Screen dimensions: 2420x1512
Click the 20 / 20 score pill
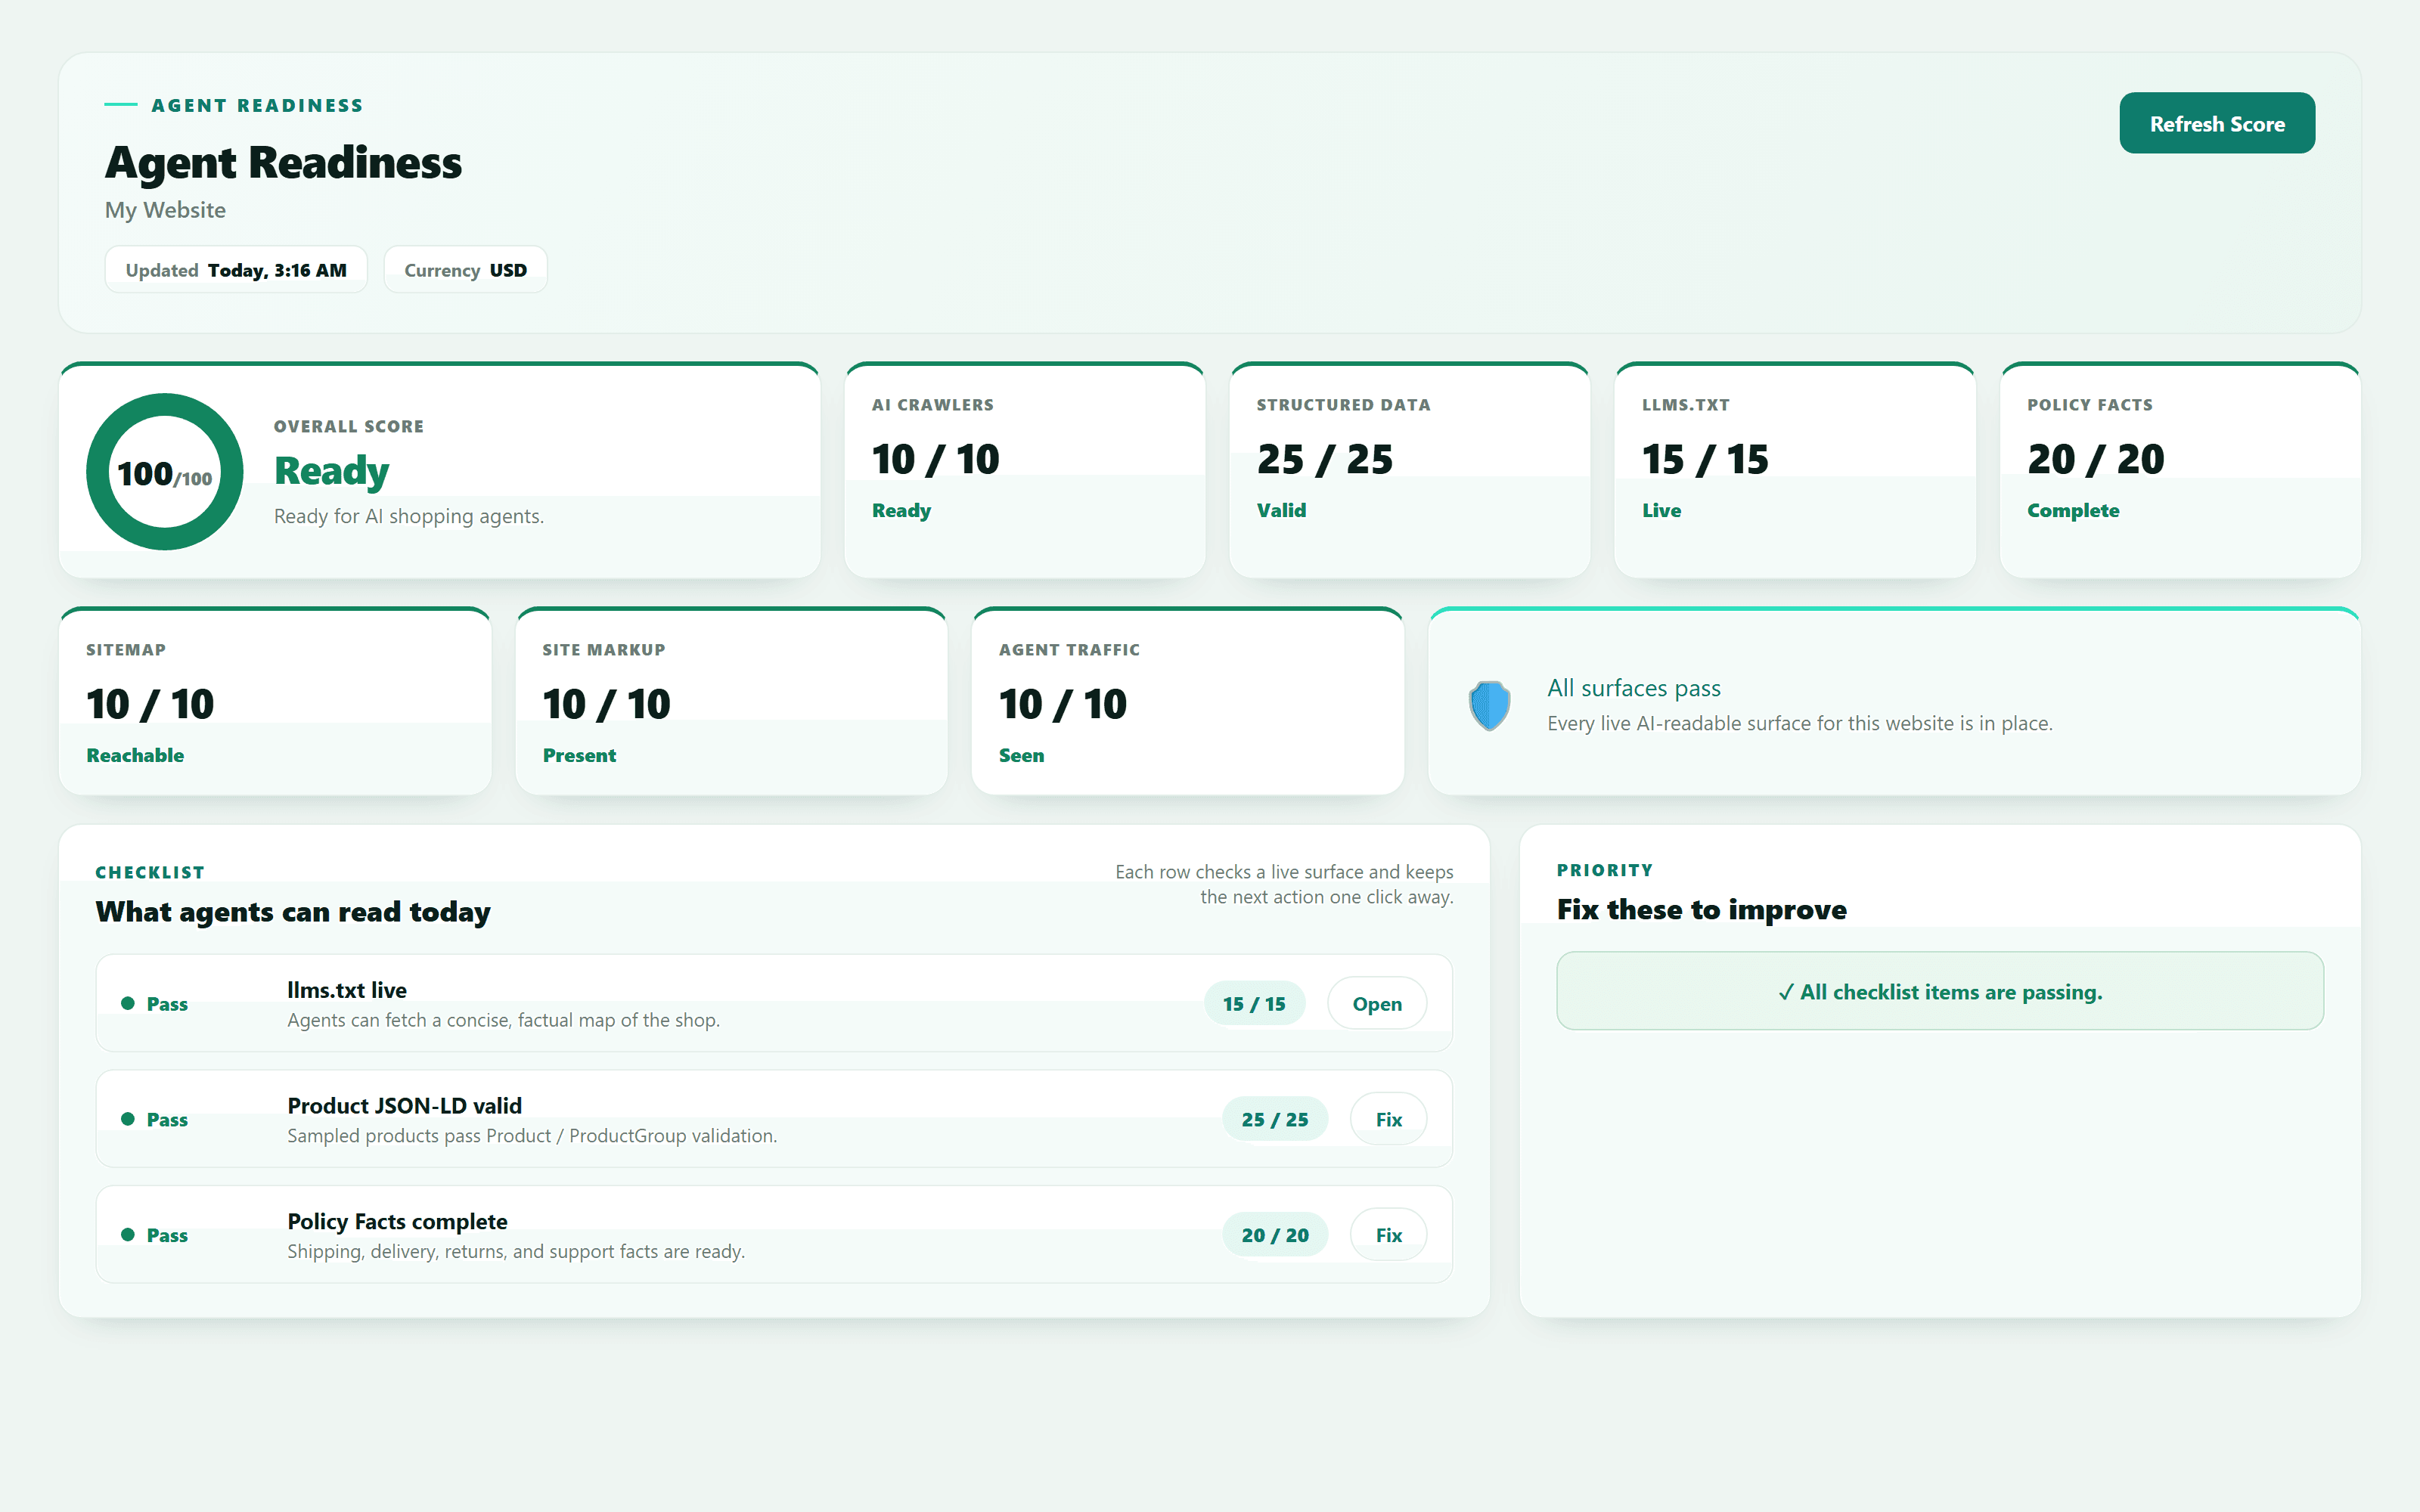(1275, 1235)
